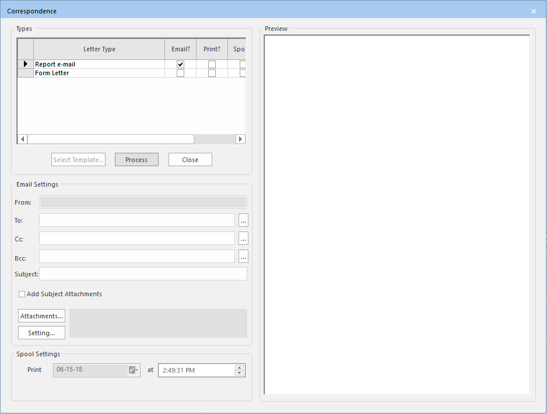Open the calendar picker for the Print date
547x414 pixels.
coord(135,369)
